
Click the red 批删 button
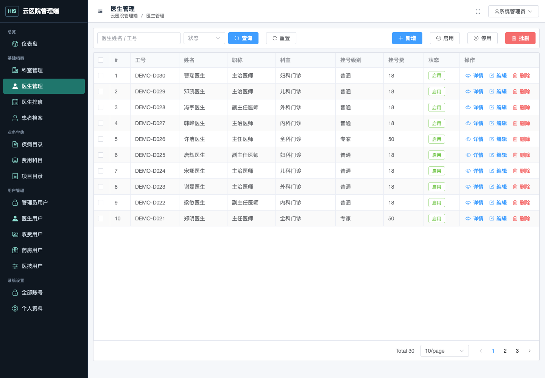[520, 38]
